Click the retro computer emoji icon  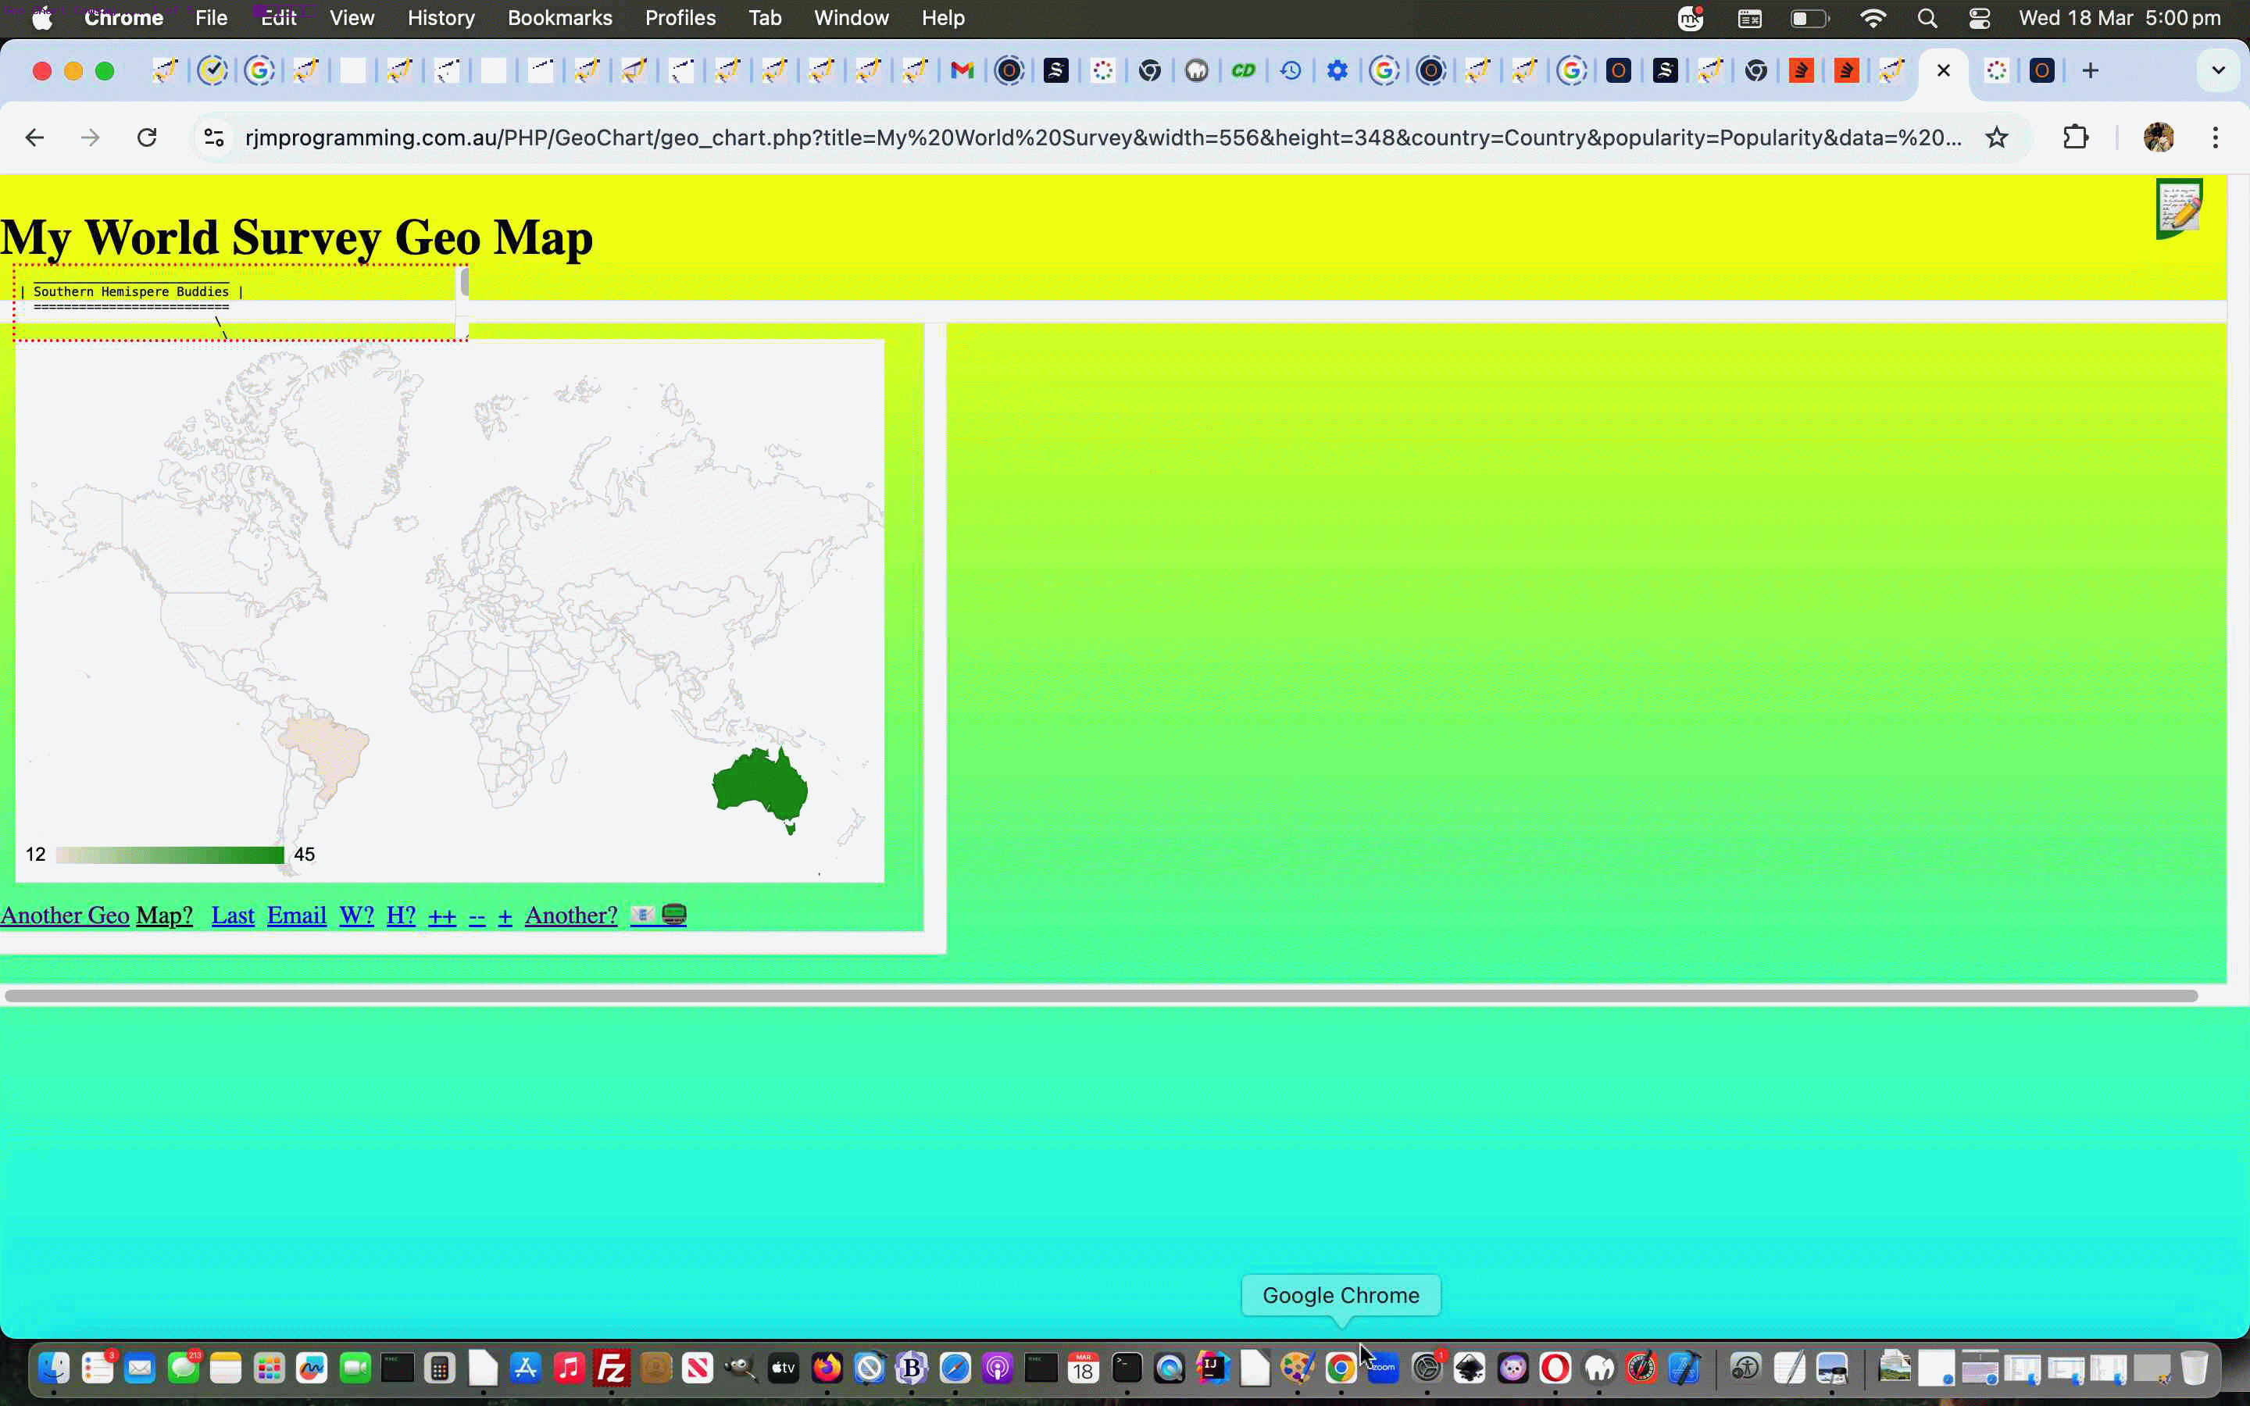tap(672, 915)
